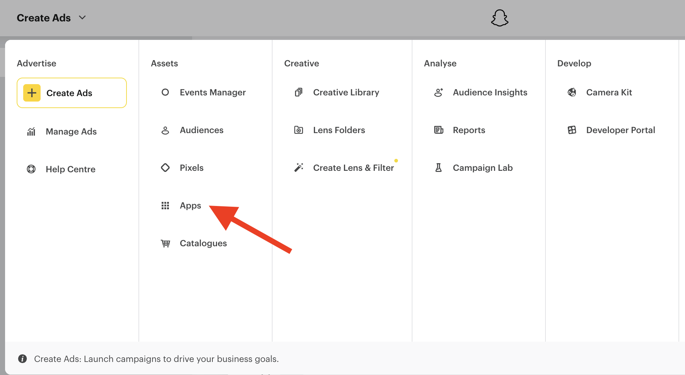Open Developer Portal

click(620, 130)
